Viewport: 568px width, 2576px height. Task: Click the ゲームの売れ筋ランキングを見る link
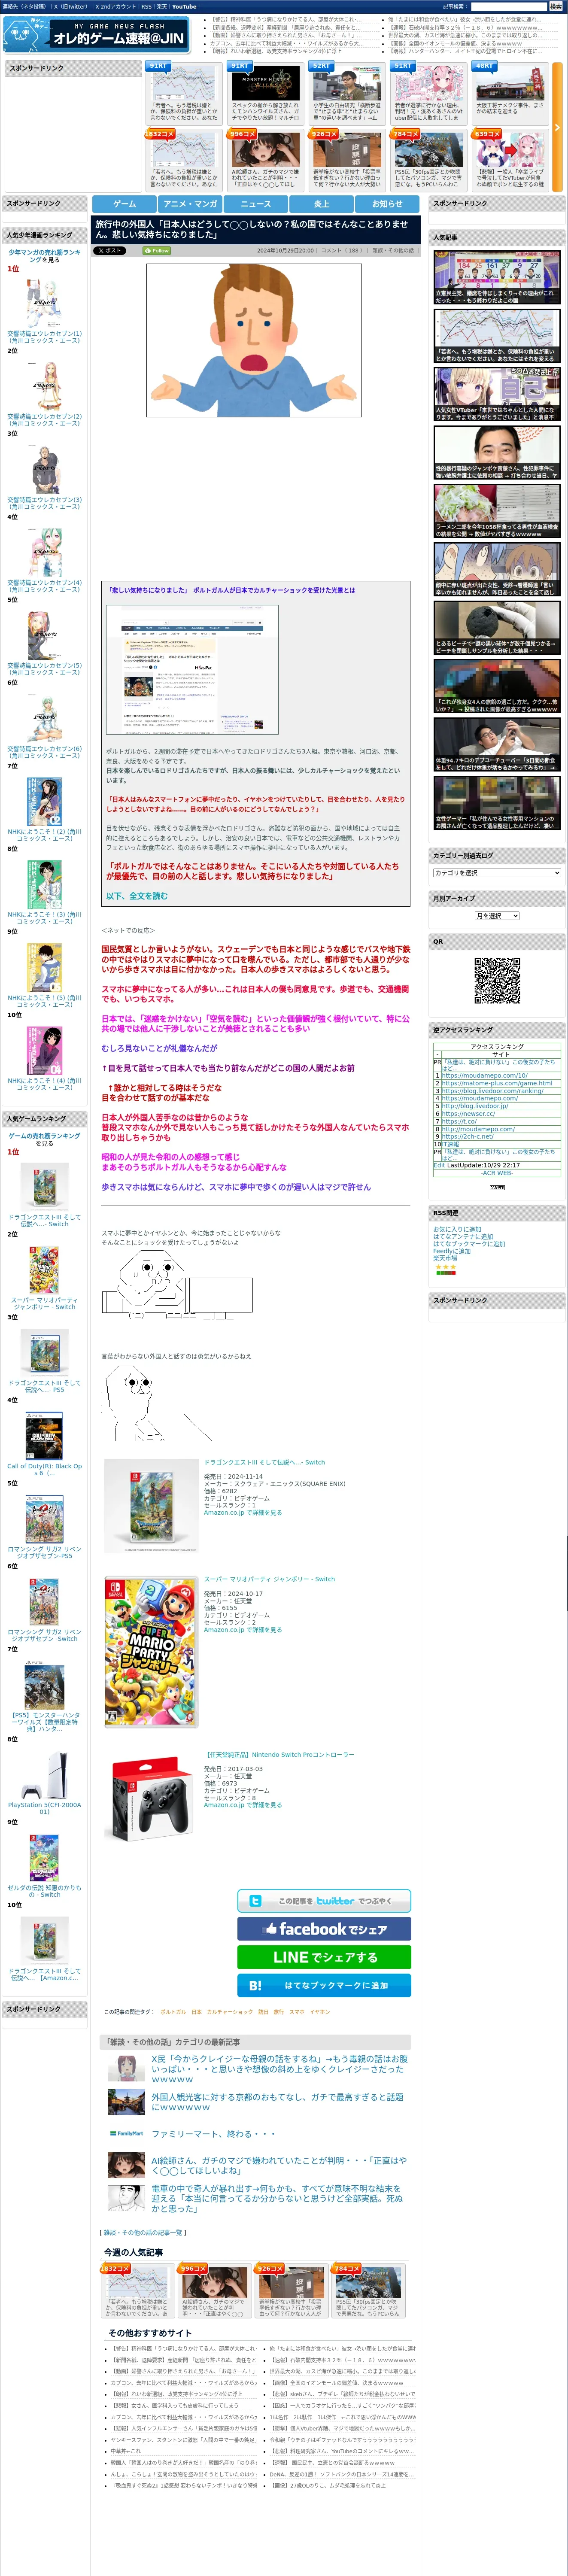tap(44, 1140)
